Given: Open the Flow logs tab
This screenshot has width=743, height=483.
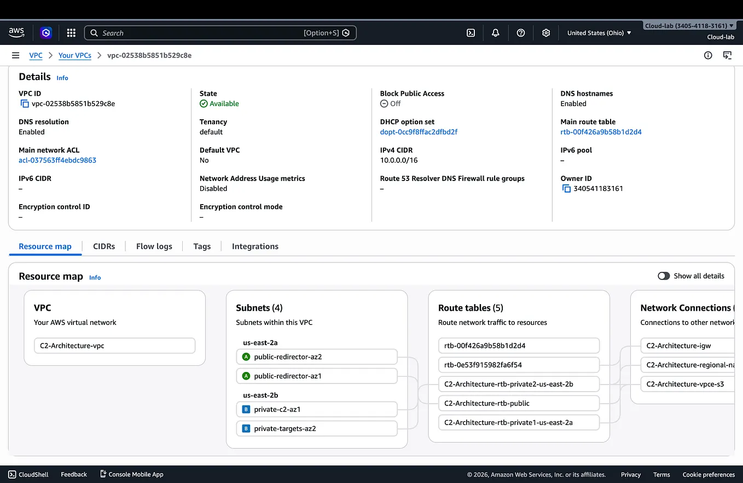Looking at the screenshot, I should (154, 246).
